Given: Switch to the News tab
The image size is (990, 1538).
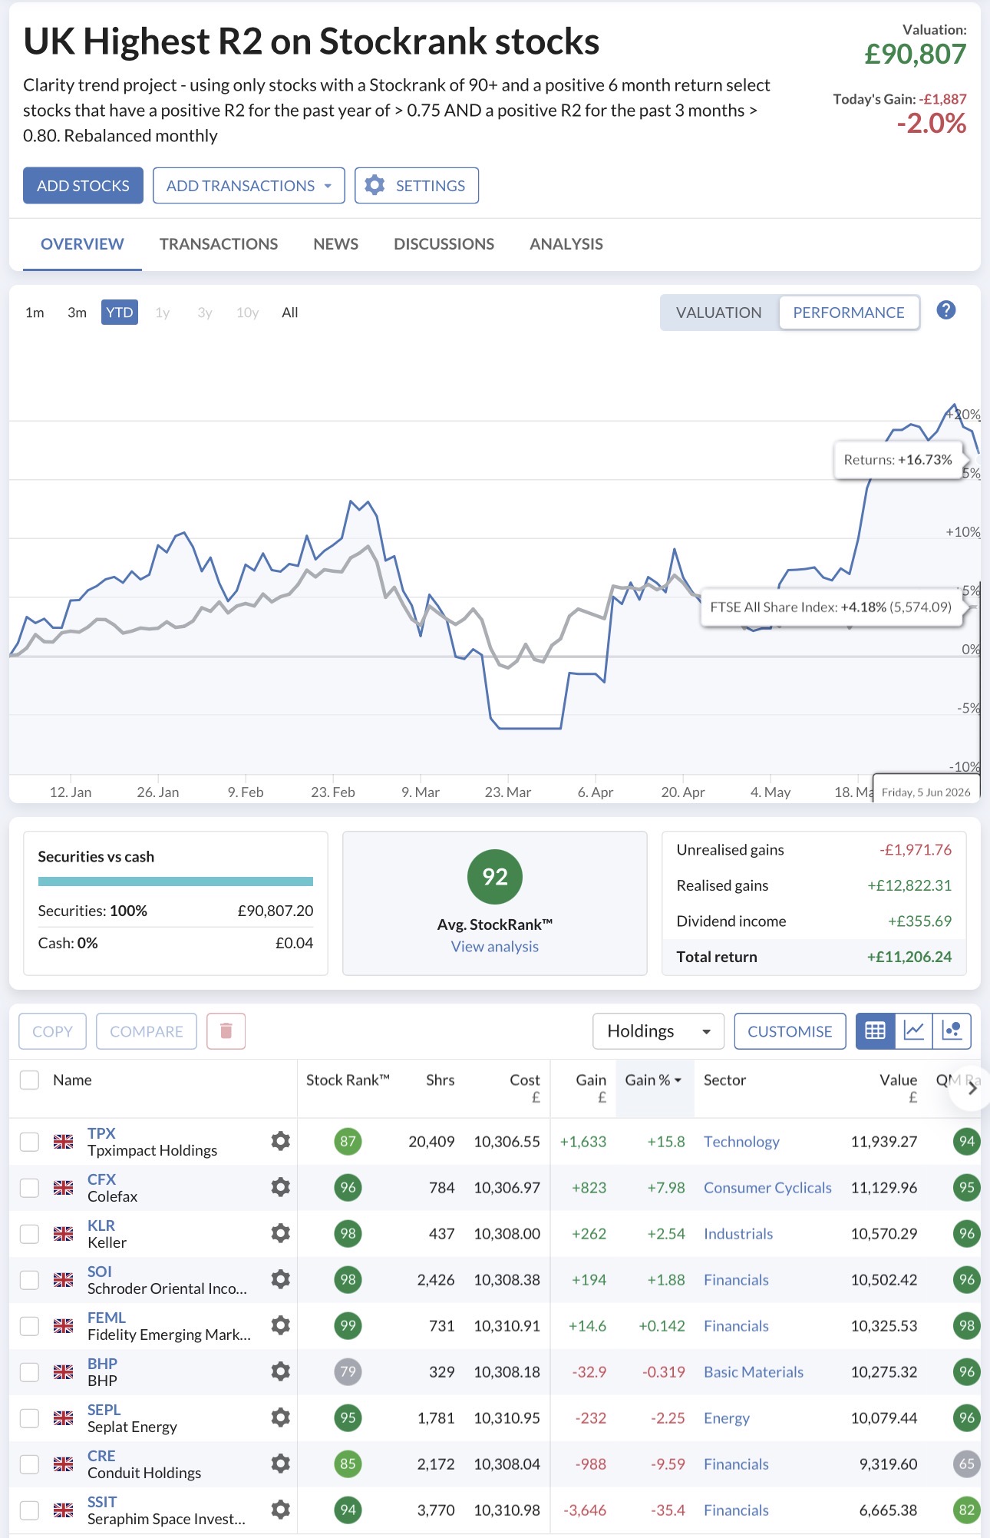Looking at the screenshot, I should pos(336,244).
